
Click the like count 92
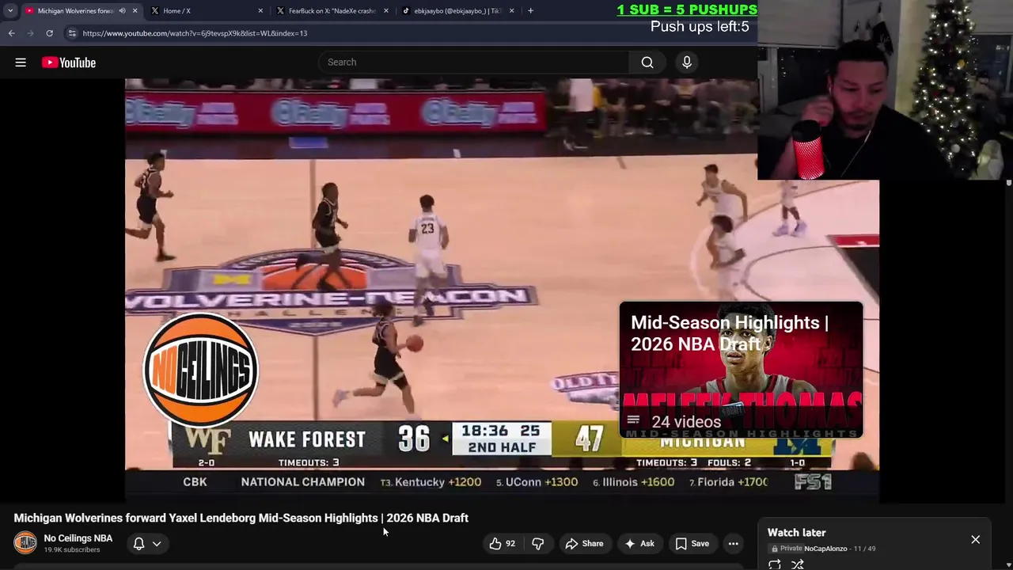[x=510, y=544]
